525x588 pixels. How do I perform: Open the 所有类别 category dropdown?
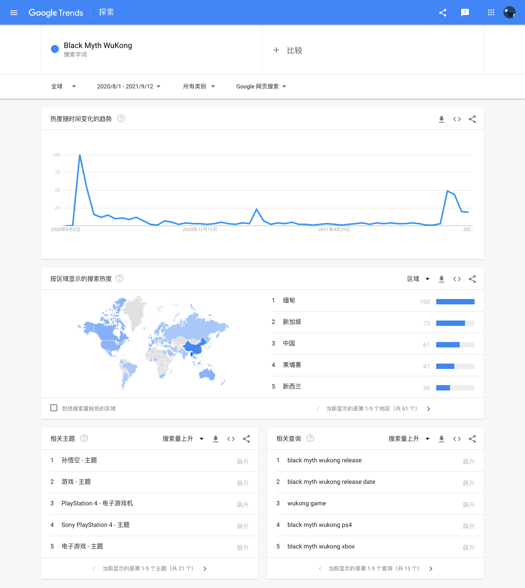[199, 86]
